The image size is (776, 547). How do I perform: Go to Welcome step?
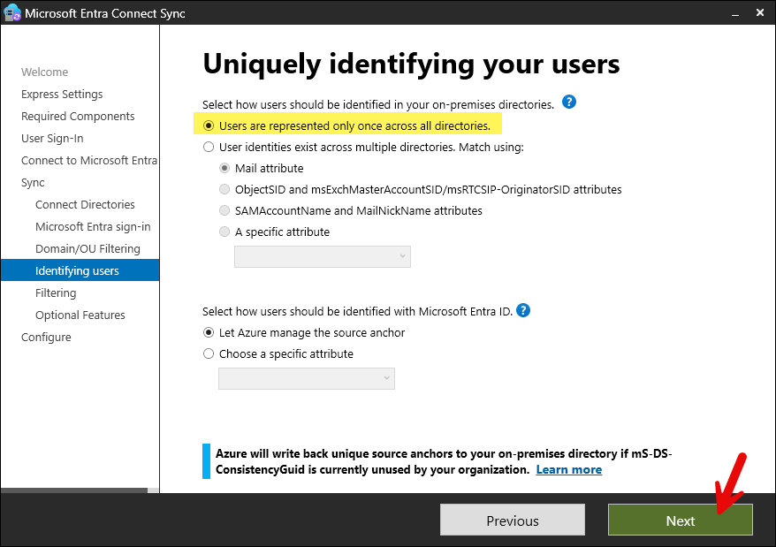tap(44, 72)
